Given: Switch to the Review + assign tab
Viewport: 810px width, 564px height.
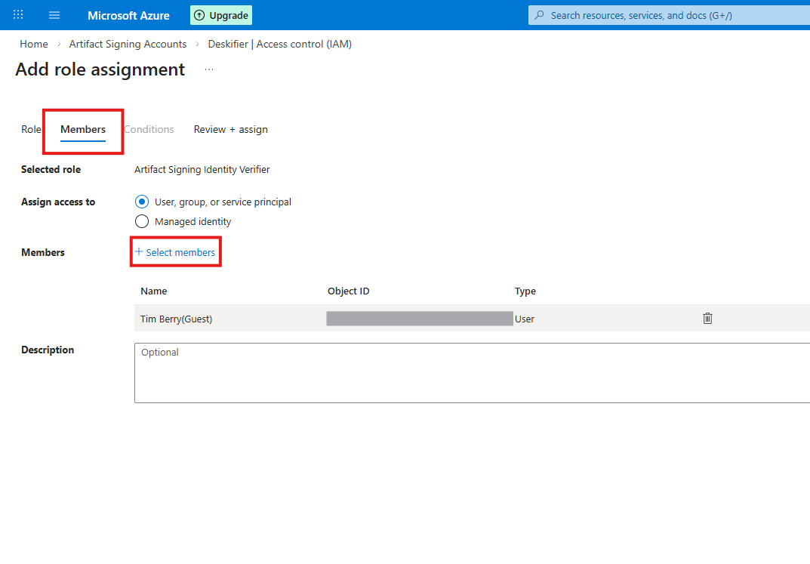Looking at the screenshot, I should click(230, 129).
